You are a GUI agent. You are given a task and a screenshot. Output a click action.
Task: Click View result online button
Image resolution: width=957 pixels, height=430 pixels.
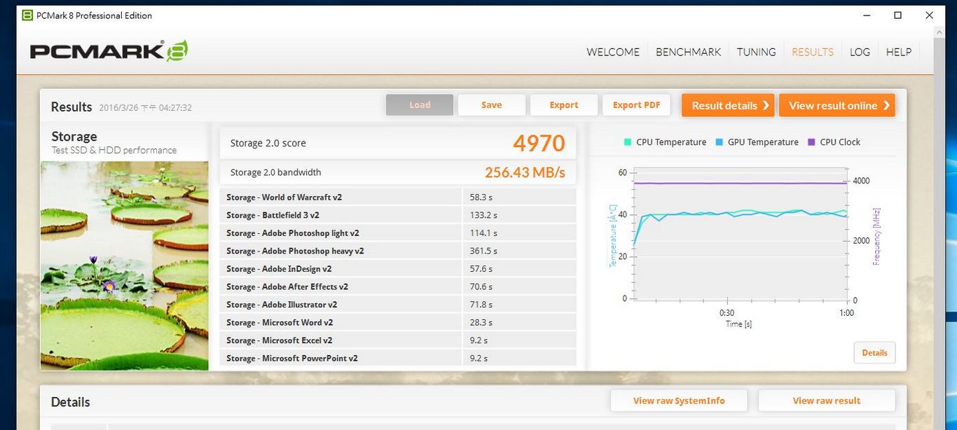837,105
